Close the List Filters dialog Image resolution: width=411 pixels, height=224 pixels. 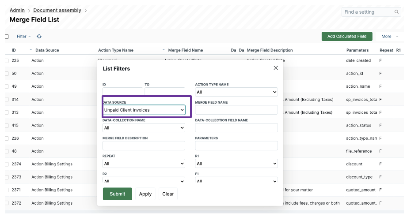click(x=276, y=68)
